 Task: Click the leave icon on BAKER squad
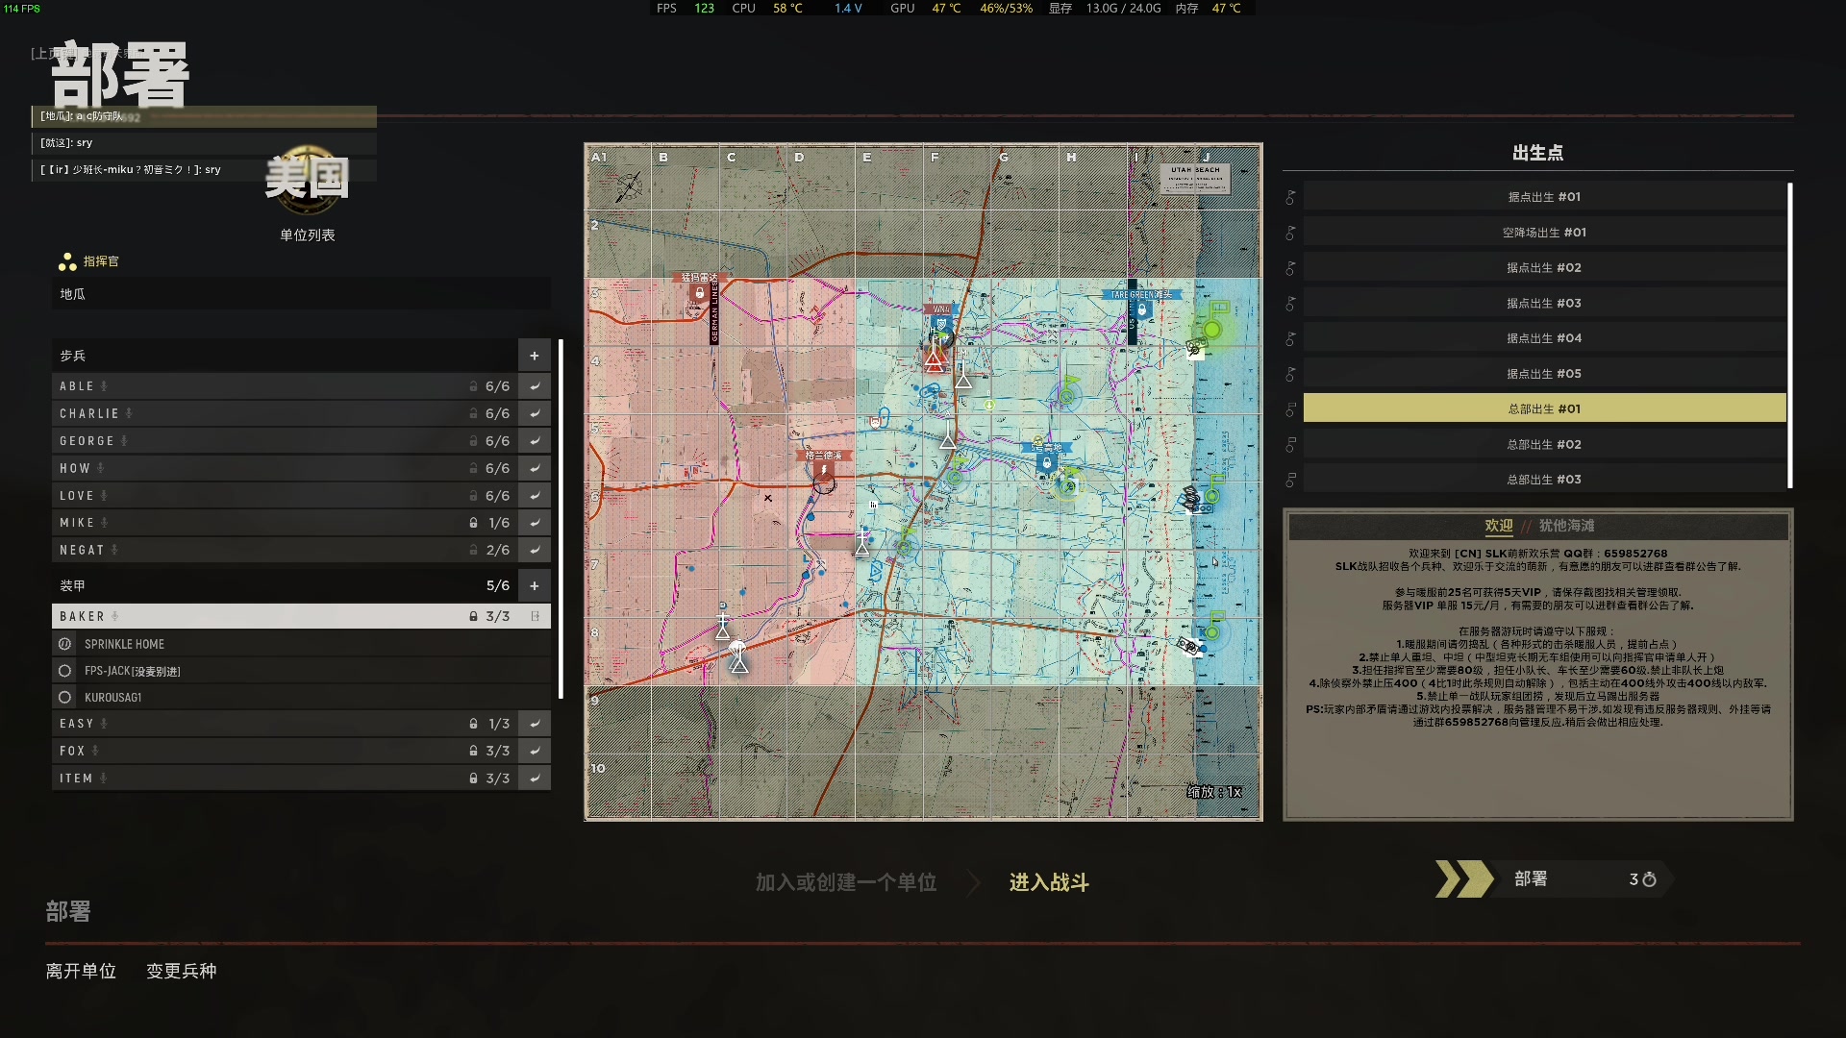click(535, 616)
